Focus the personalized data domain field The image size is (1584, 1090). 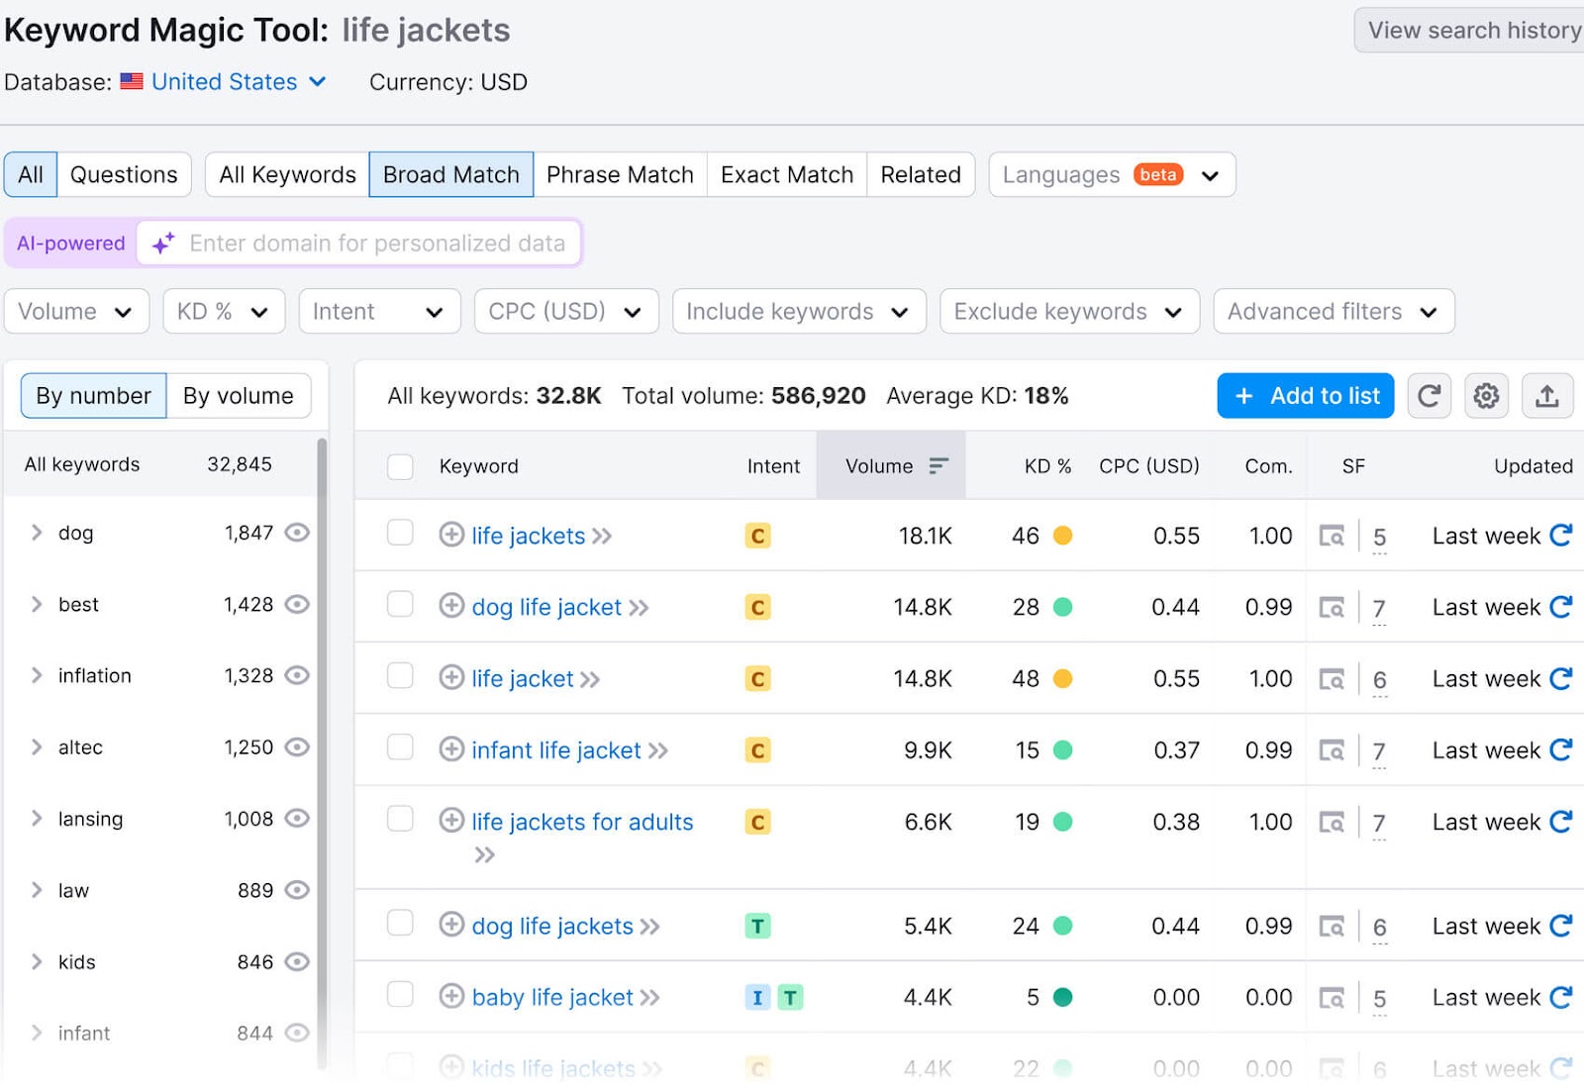(358, 244)
